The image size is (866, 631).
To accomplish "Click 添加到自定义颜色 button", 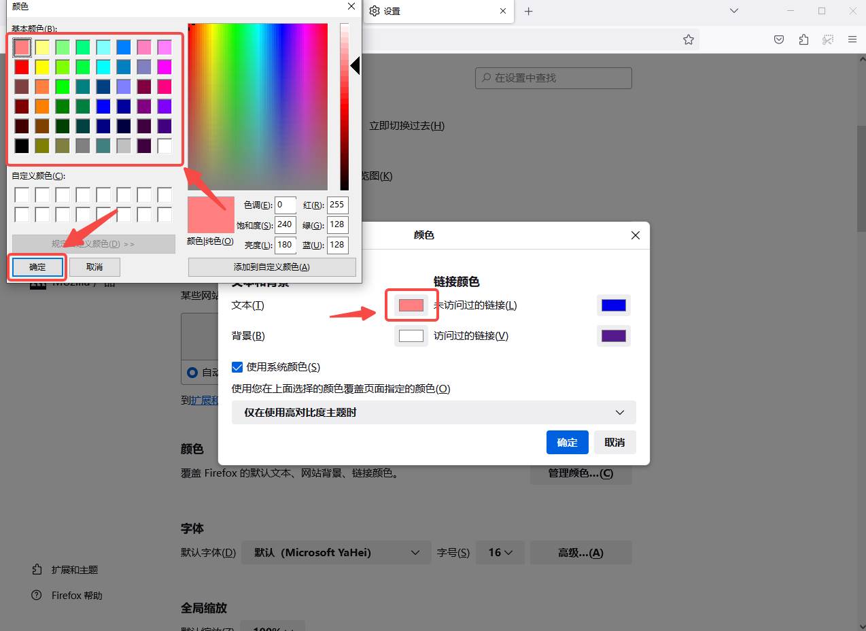I will click(x=272, y=267).
